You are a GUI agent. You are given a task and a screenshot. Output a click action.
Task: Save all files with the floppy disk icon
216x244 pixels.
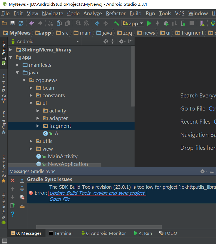(13, 23)
